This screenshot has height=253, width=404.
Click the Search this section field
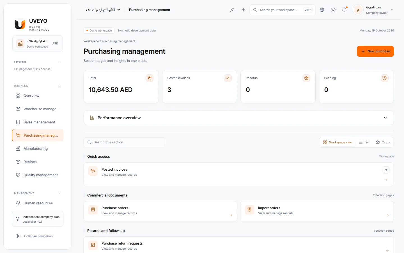tap(124, 142)
